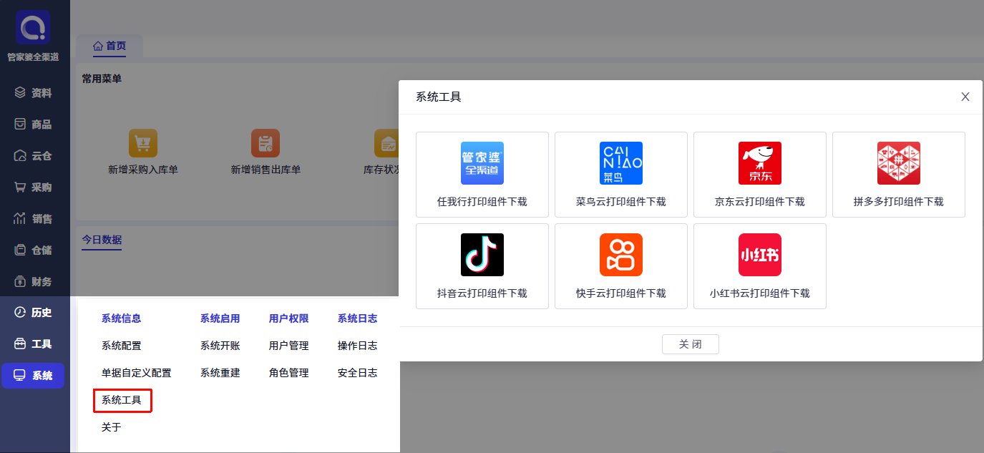This screenshot has width=984, height=453.
Task: Click the 快手 Kuaishou logo icon
Action: coord(621,255)
